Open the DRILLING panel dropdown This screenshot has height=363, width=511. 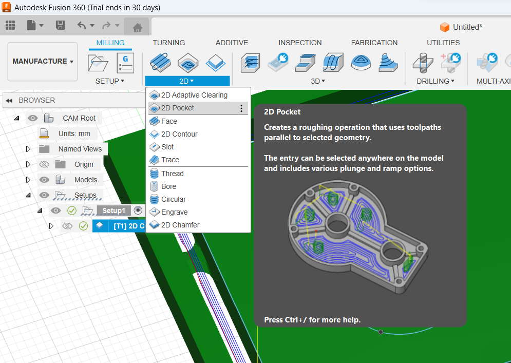(x=436, y=81)
